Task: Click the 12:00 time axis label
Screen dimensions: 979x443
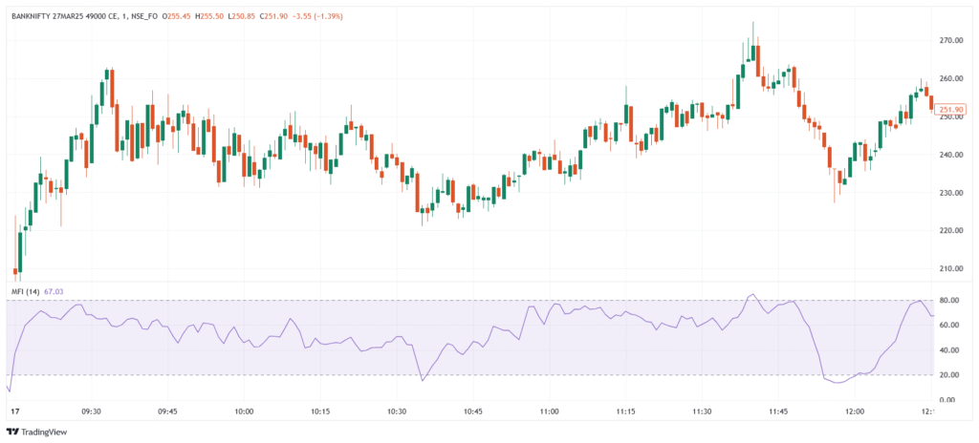Action: click(855, 411)
